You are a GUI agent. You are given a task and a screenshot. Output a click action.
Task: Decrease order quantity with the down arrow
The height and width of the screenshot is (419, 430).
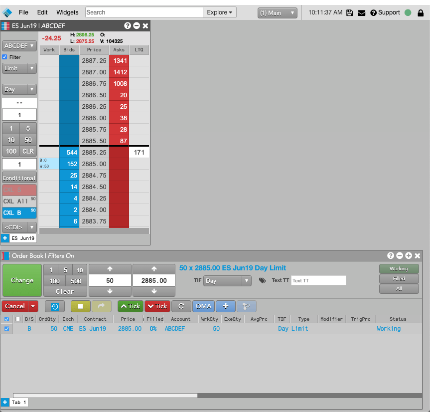pyautogui.click(x=110, y=291)
